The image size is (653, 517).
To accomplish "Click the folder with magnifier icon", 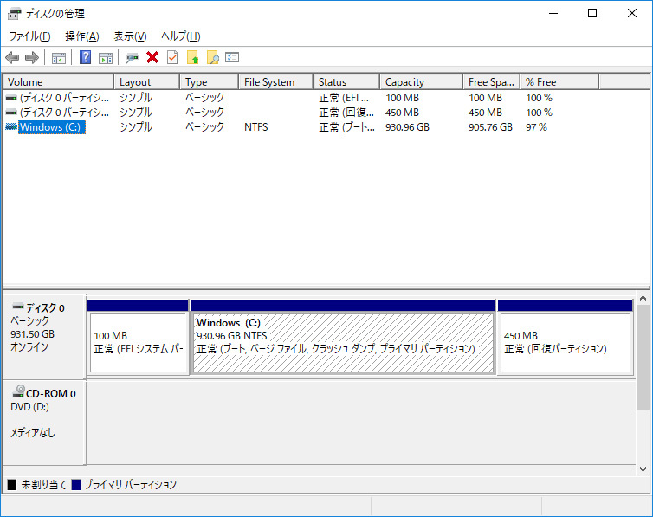I will click(213, 57).
